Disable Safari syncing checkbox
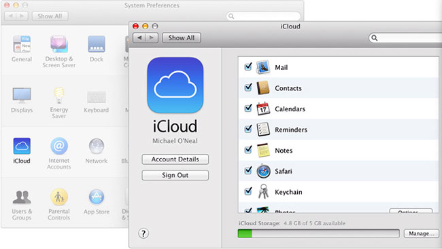The width and height of the screenshot is (442, 249). [248, 170]
